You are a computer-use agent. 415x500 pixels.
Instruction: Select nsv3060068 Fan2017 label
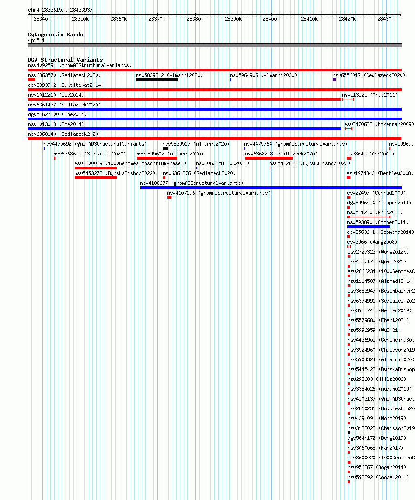point(375,448)
